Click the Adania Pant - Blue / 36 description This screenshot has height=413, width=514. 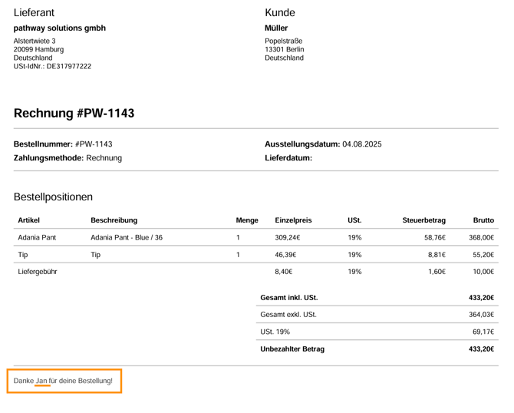[x=127, y=238]
